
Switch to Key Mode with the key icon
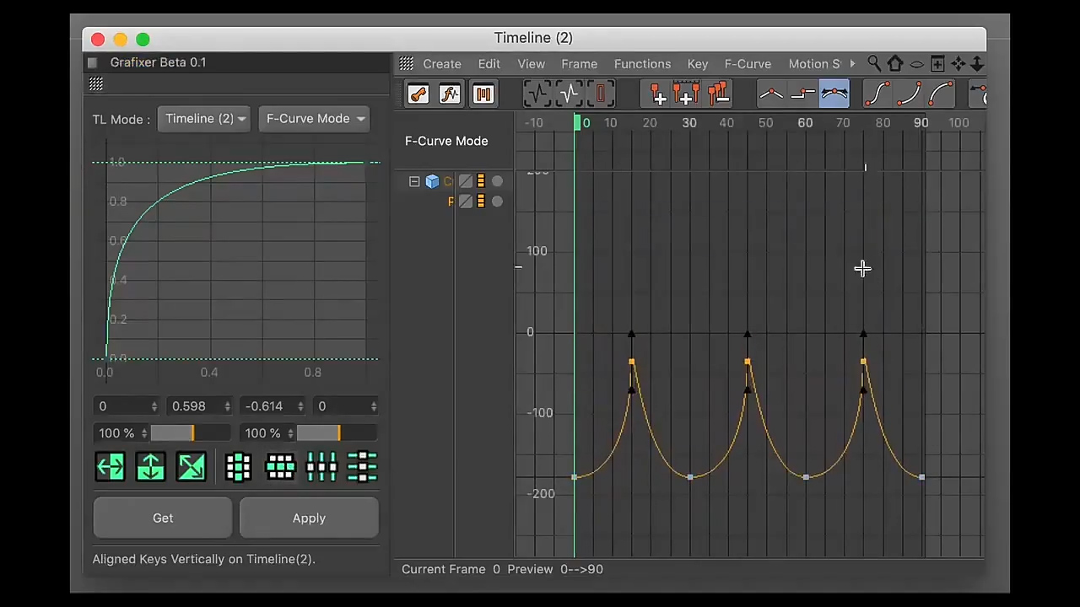coord(418,94)
